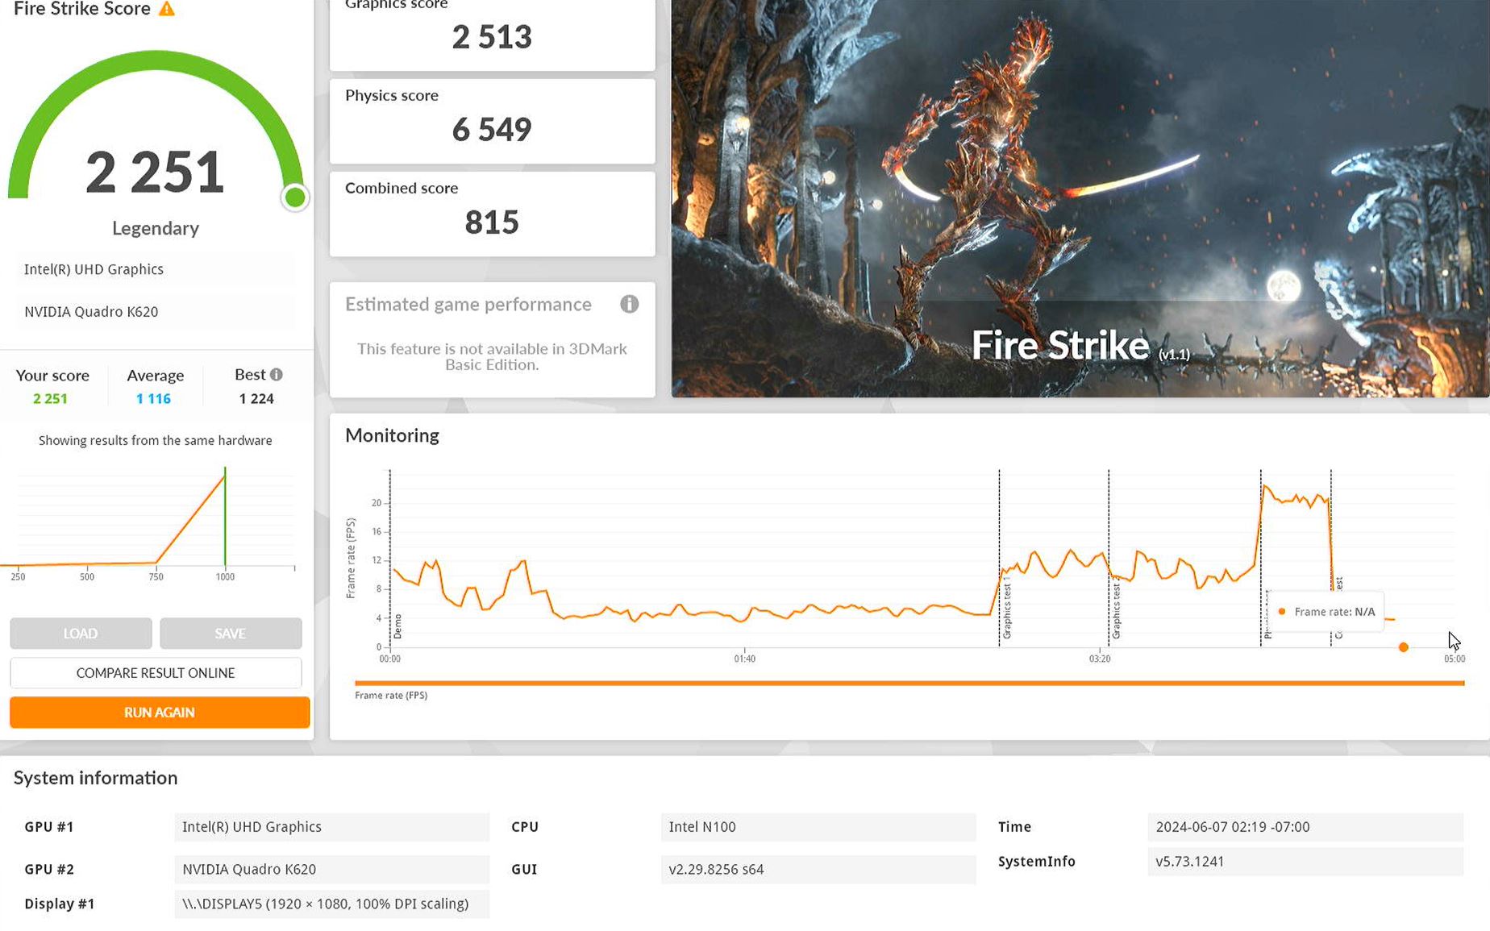Click the Display #1 DISPLAY5 field

[x=331, y=904]
